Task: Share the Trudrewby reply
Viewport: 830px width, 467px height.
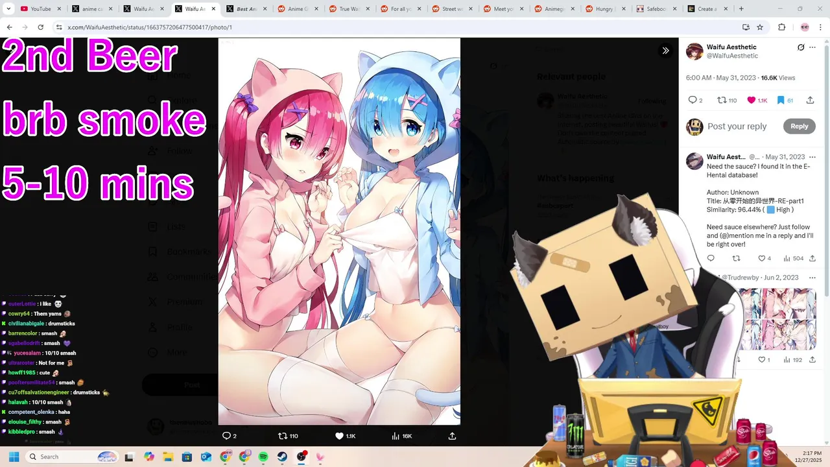Action: [812, 359]
